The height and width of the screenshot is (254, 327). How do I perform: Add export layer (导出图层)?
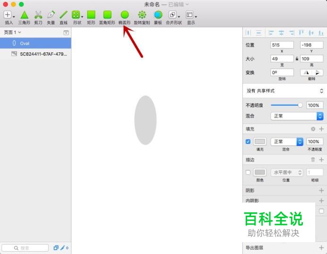click(321, 248)
